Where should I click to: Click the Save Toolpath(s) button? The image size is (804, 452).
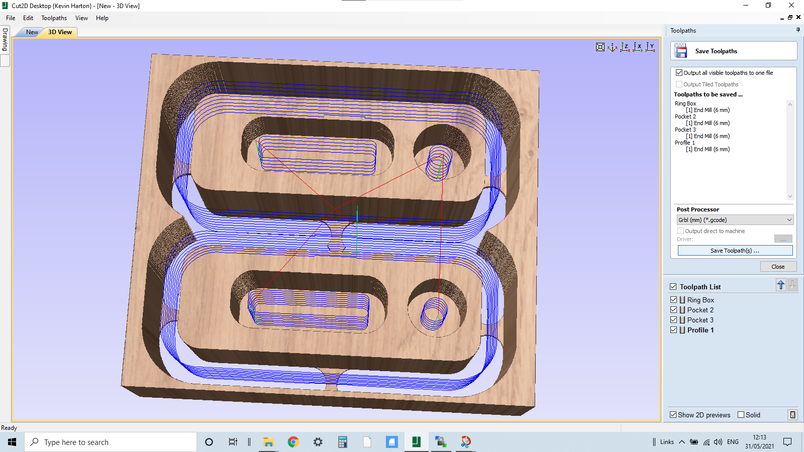(735, 250)
